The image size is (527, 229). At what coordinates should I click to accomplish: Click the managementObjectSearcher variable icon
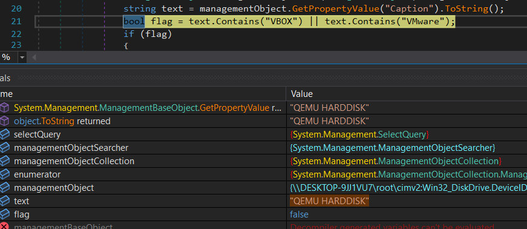pos(4,147)
